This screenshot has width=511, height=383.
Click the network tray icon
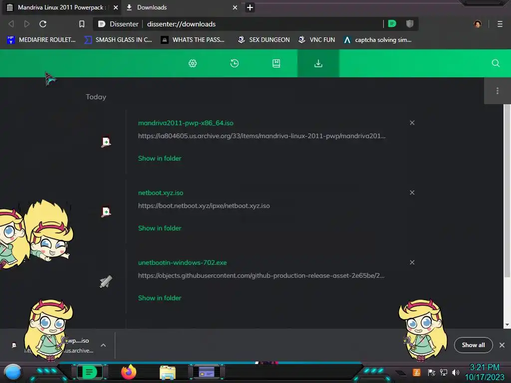(444, 372)
